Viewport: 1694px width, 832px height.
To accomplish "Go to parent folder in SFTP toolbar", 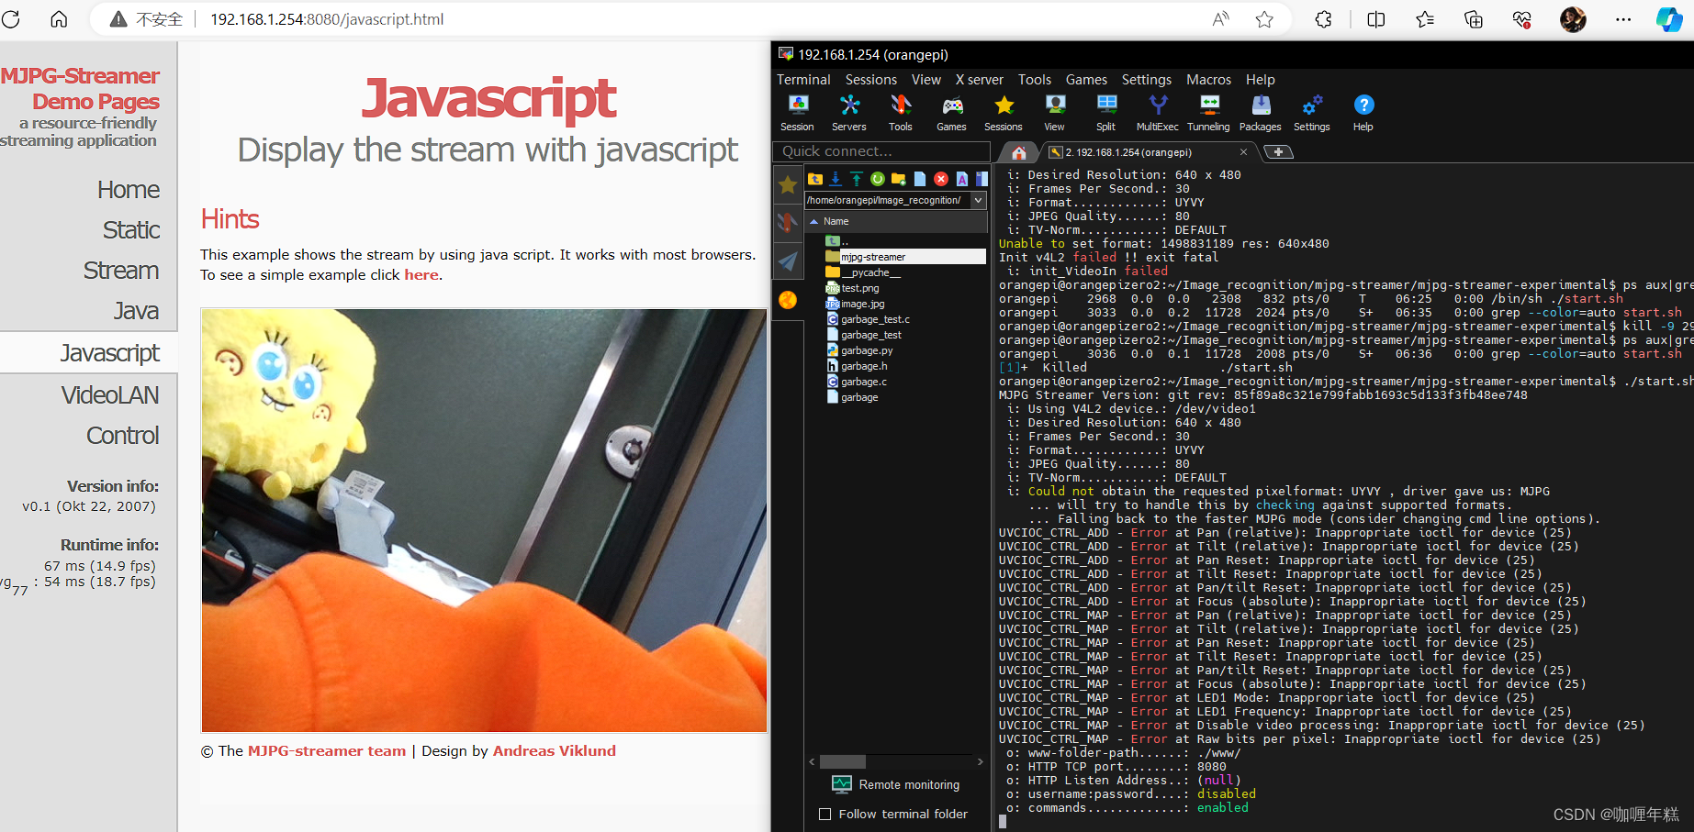I will tap(815, 179).
